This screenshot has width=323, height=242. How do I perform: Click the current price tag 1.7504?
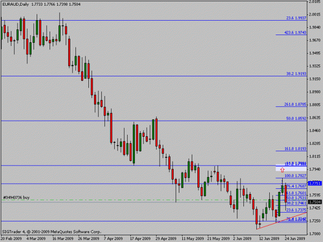[x=315, y=202]
